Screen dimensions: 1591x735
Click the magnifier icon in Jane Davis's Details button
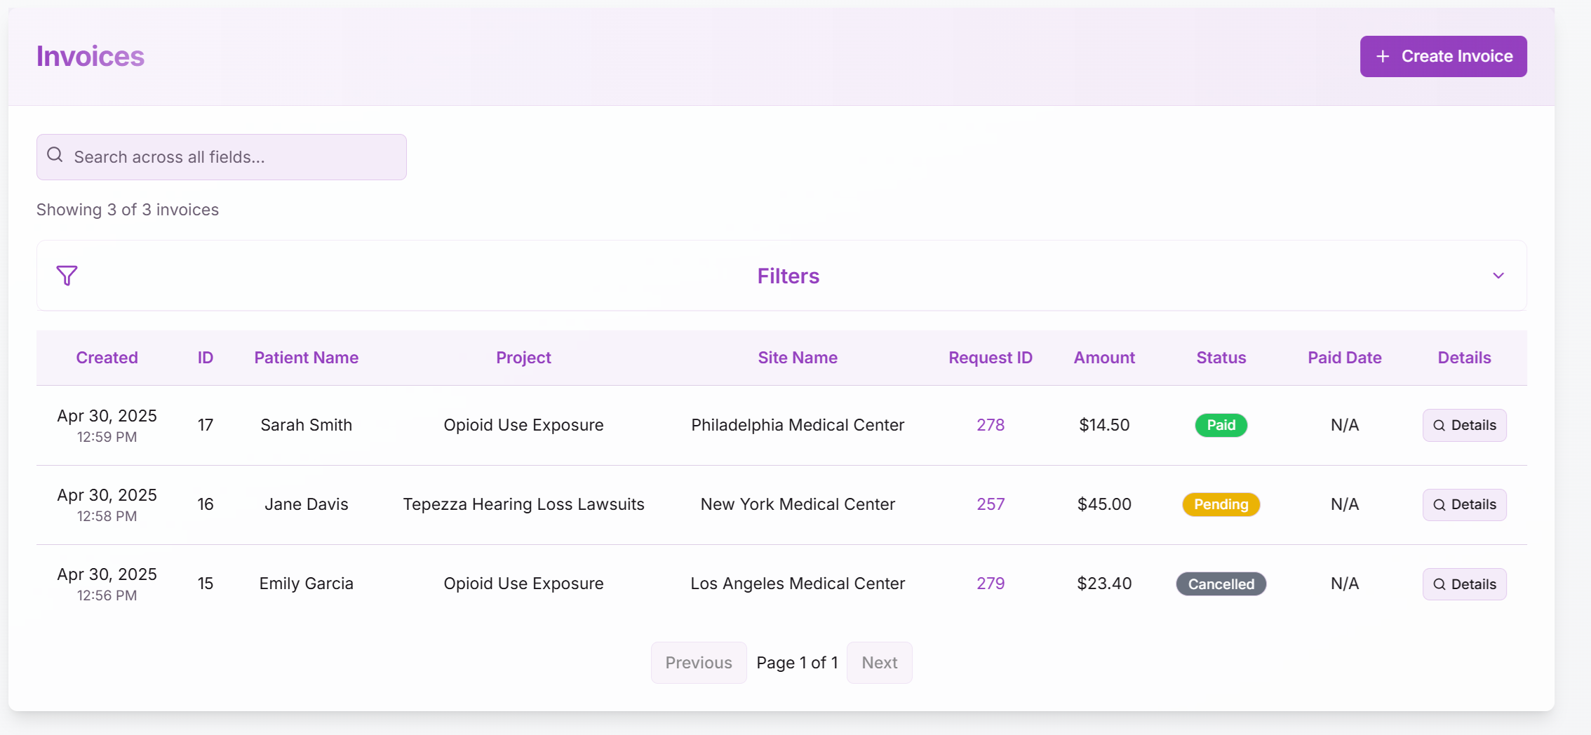(1438, 504)
